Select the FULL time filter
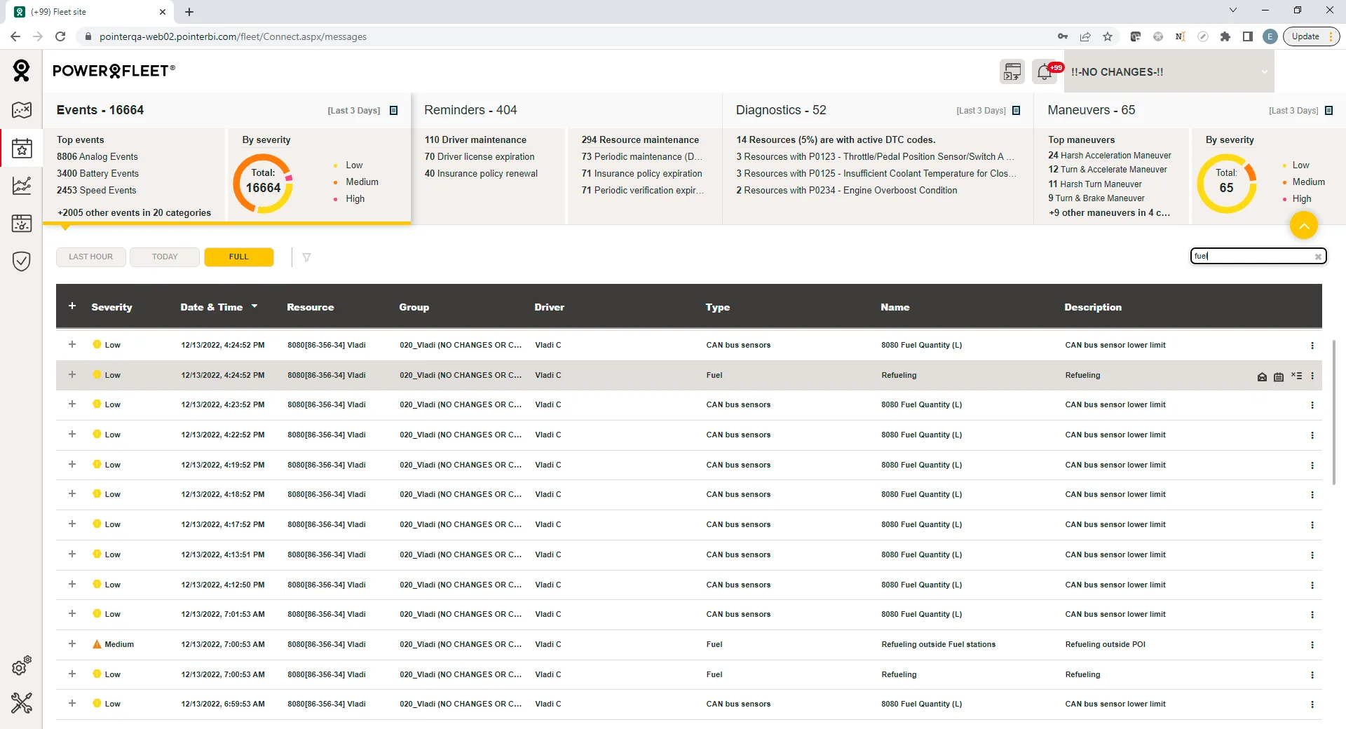The image size is (1346, 729). coord(238,257)
